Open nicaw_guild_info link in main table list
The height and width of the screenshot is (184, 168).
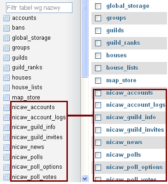(131, 117)
